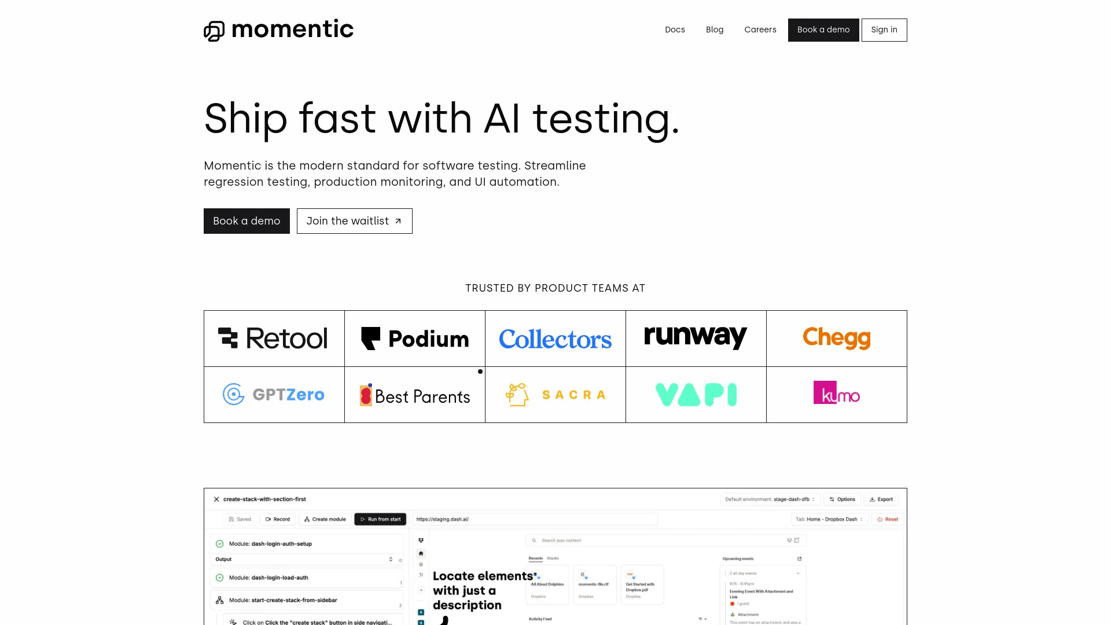Open the Blog menu item
Screen dimensions: 1111x625
714,30
